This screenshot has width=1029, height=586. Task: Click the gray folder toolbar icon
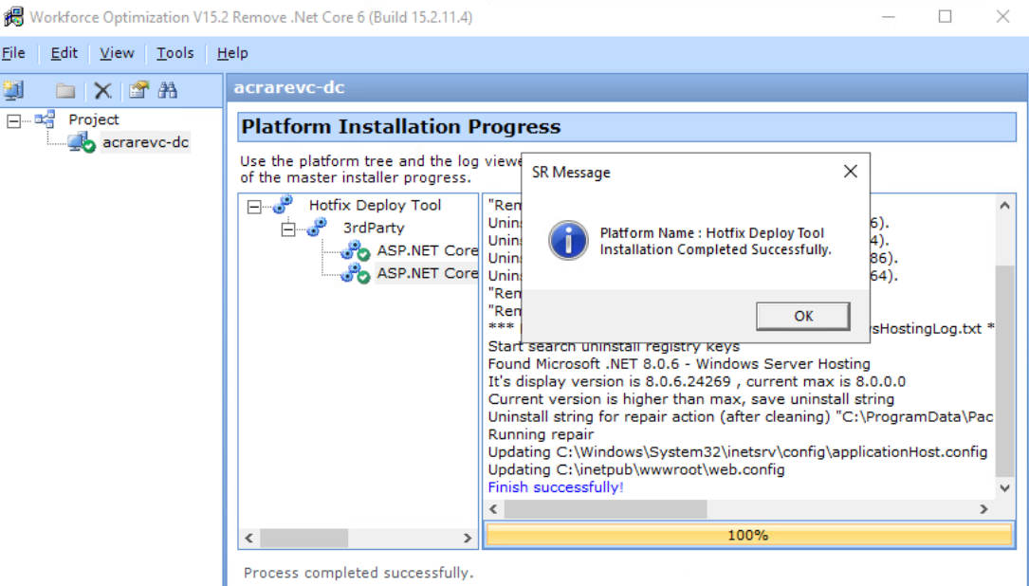tap(65, 91)
